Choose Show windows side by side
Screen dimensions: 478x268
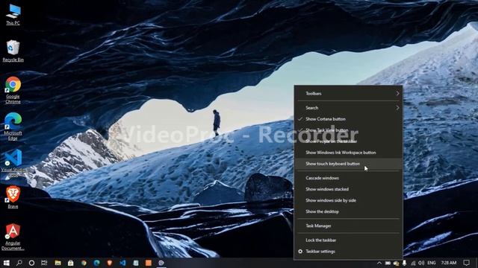[348, 200]
